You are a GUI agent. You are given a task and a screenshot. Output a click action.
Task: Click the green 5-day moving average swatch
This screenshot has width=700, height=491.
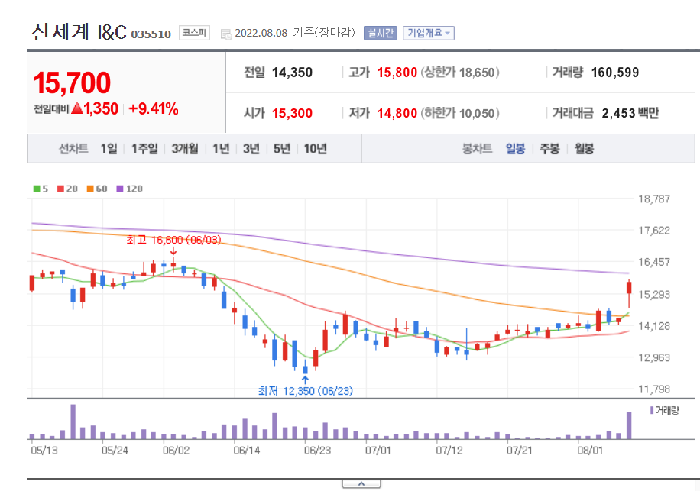coord(37,189)
